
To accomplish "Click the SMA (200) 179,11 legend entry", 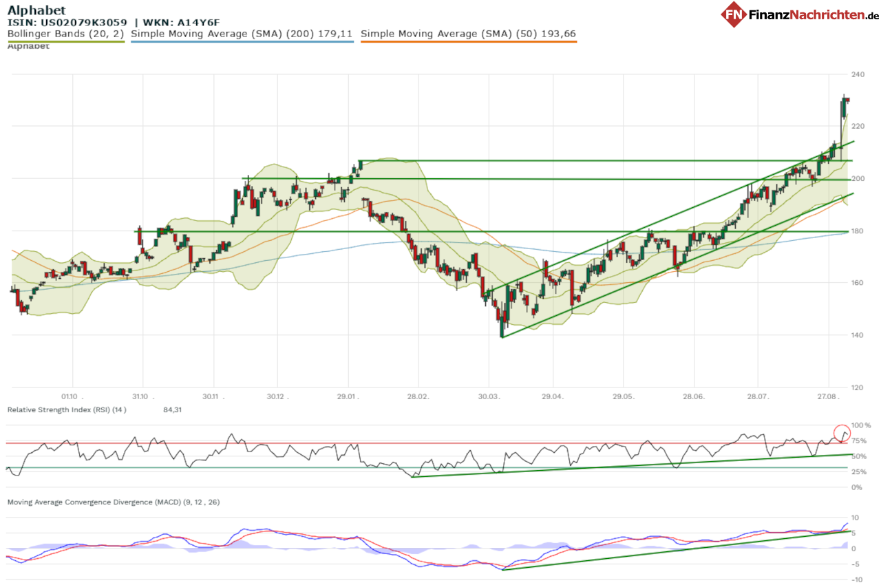I will coord(242,33).
